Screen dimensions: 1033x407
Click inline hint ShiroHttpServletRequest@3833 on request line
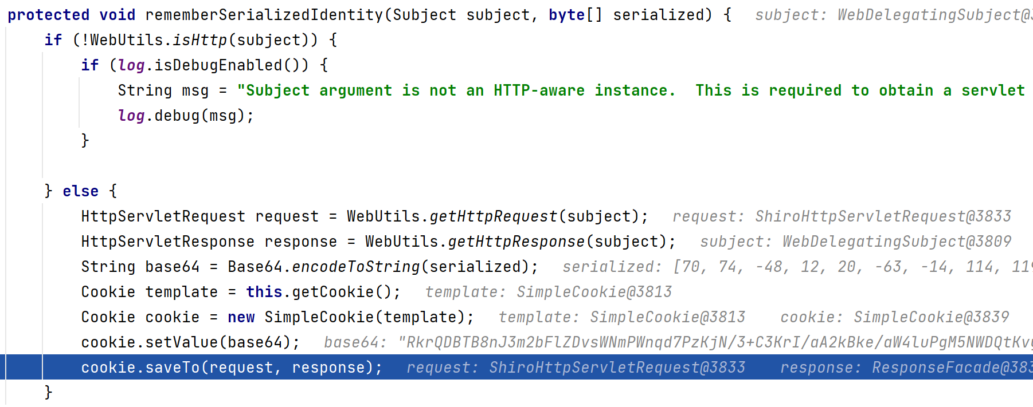(x=883, y=216)
